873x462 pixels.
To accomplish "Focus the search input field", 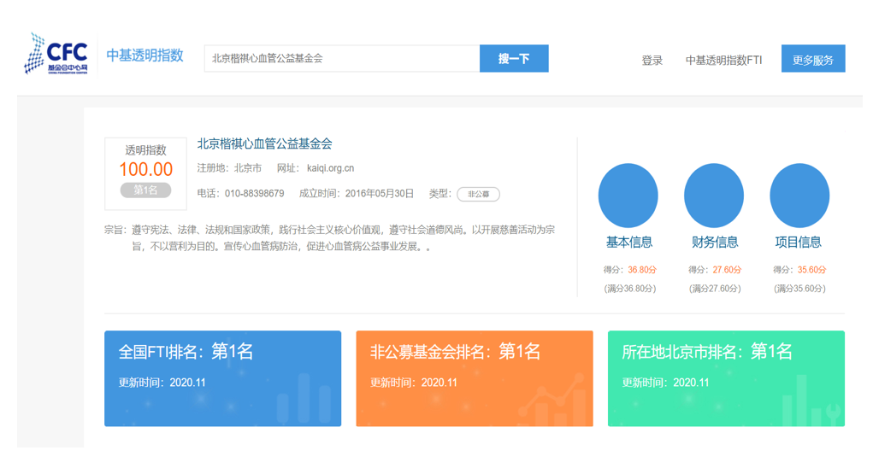I will pos(342,58).
